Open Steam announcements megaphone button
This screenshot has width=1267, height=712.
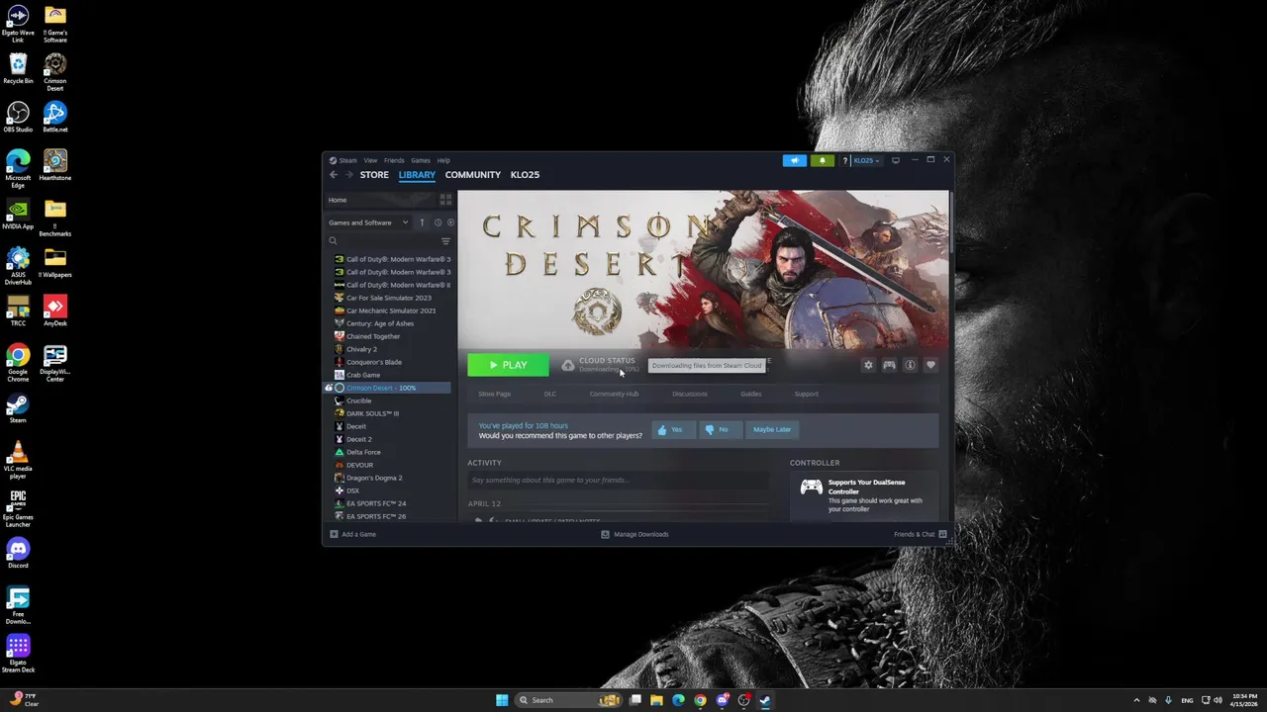pyautogui.click(x=794, y=160)
